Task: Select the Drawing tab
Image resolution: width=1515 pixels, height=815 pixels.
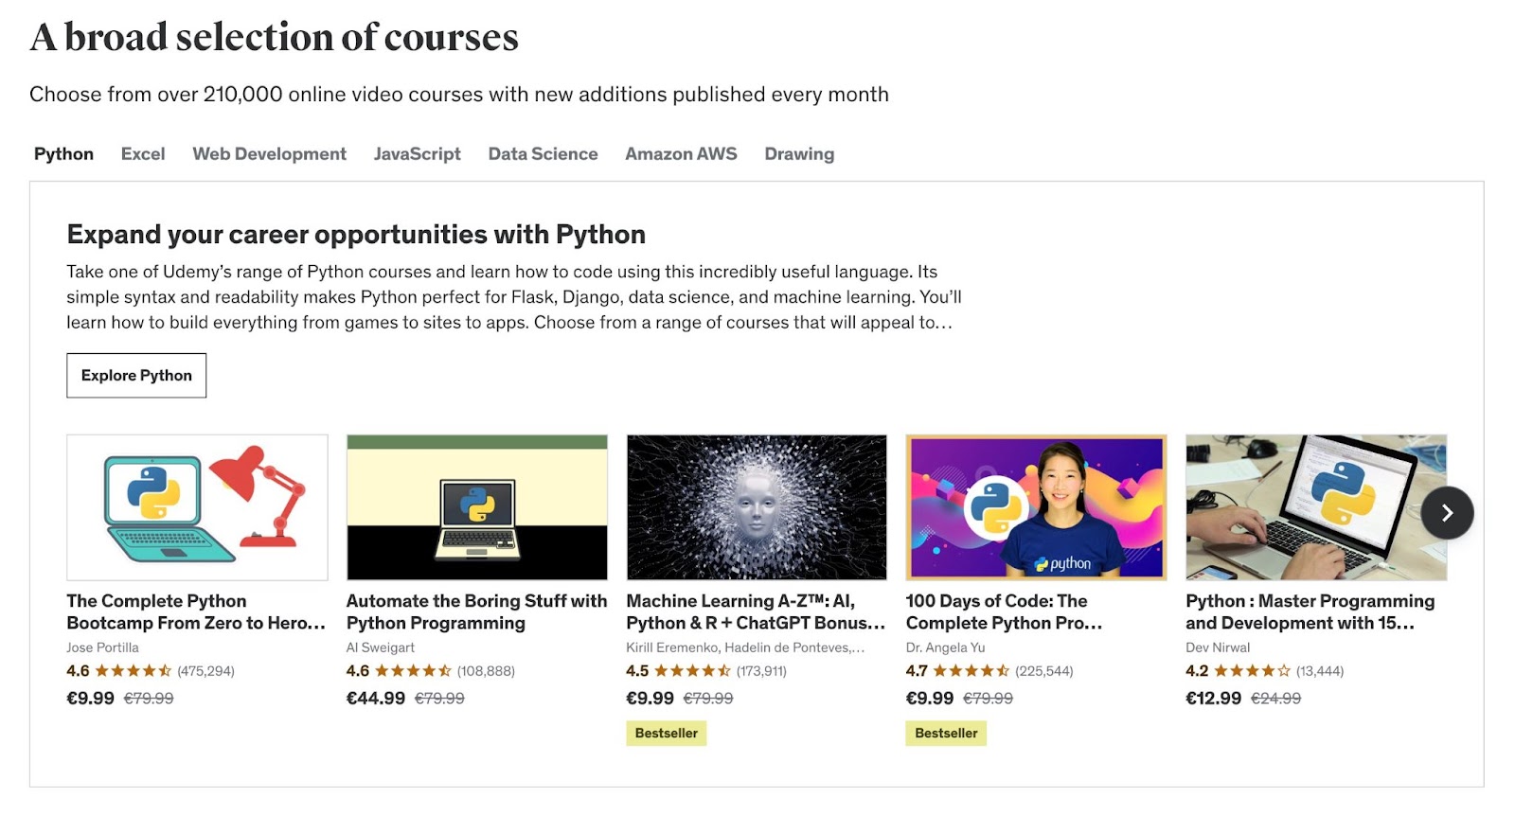Action: tap(799, 153)
